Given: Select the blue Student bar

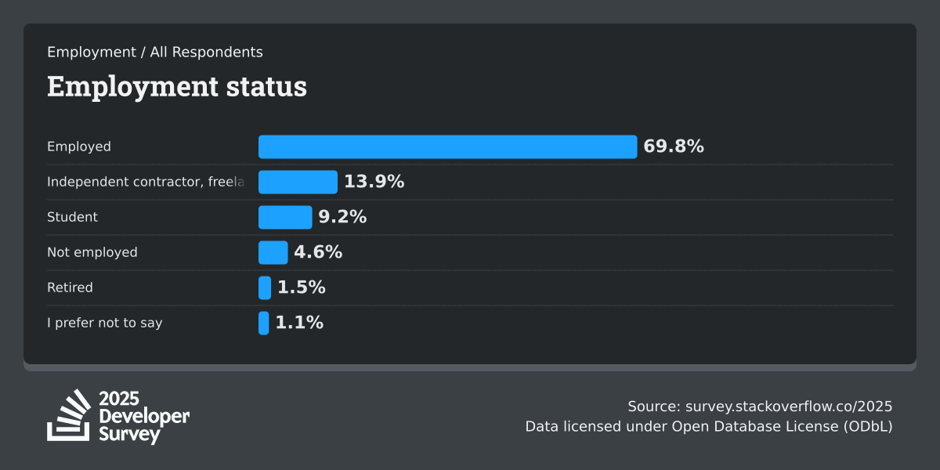Looking at the screenshot, I should coord(285,217).
